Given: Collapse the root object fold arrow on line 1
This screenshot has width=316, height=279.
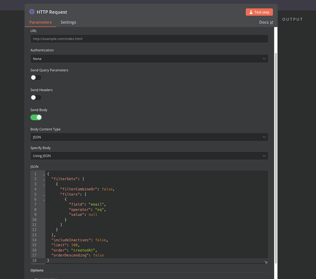Looking at the screenshot, I should tap(44, 174).
